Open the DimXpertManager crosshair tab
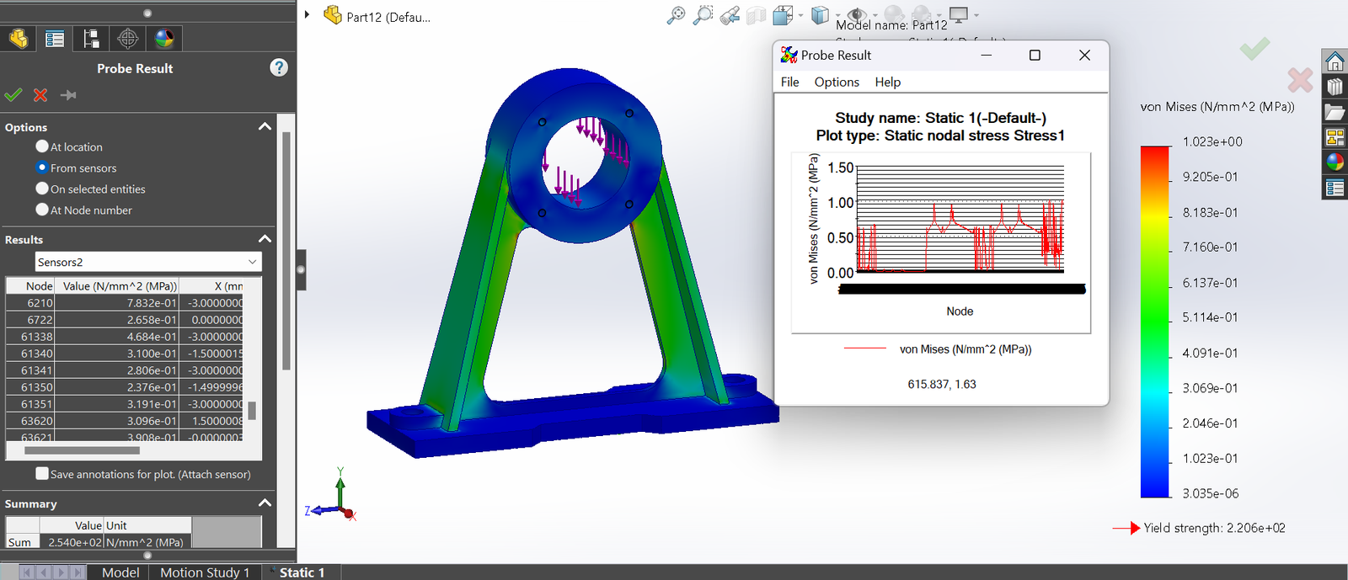The height and width of the screenshot is (580, 1348). (x=127, y=39)
